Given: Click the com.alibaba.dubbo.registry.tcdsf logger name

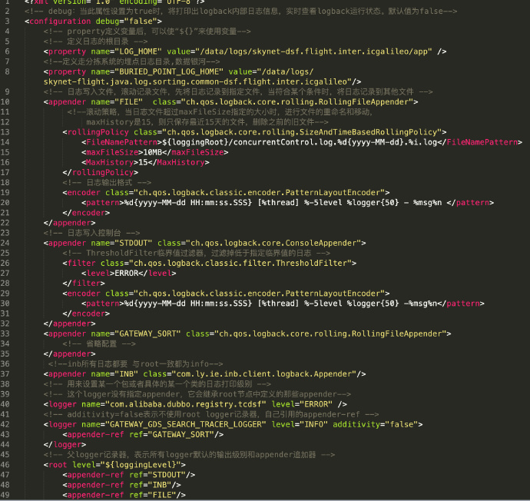Looking at the screenshot, I should pyautogui.click(x=186, y=404).
